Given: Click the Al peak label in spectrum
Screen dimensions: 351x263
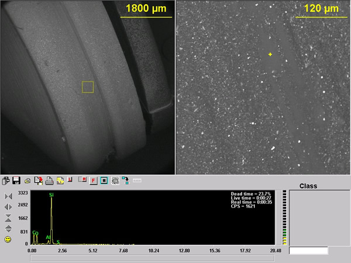Looking at the screenshot, I should (x=48, y=237).
